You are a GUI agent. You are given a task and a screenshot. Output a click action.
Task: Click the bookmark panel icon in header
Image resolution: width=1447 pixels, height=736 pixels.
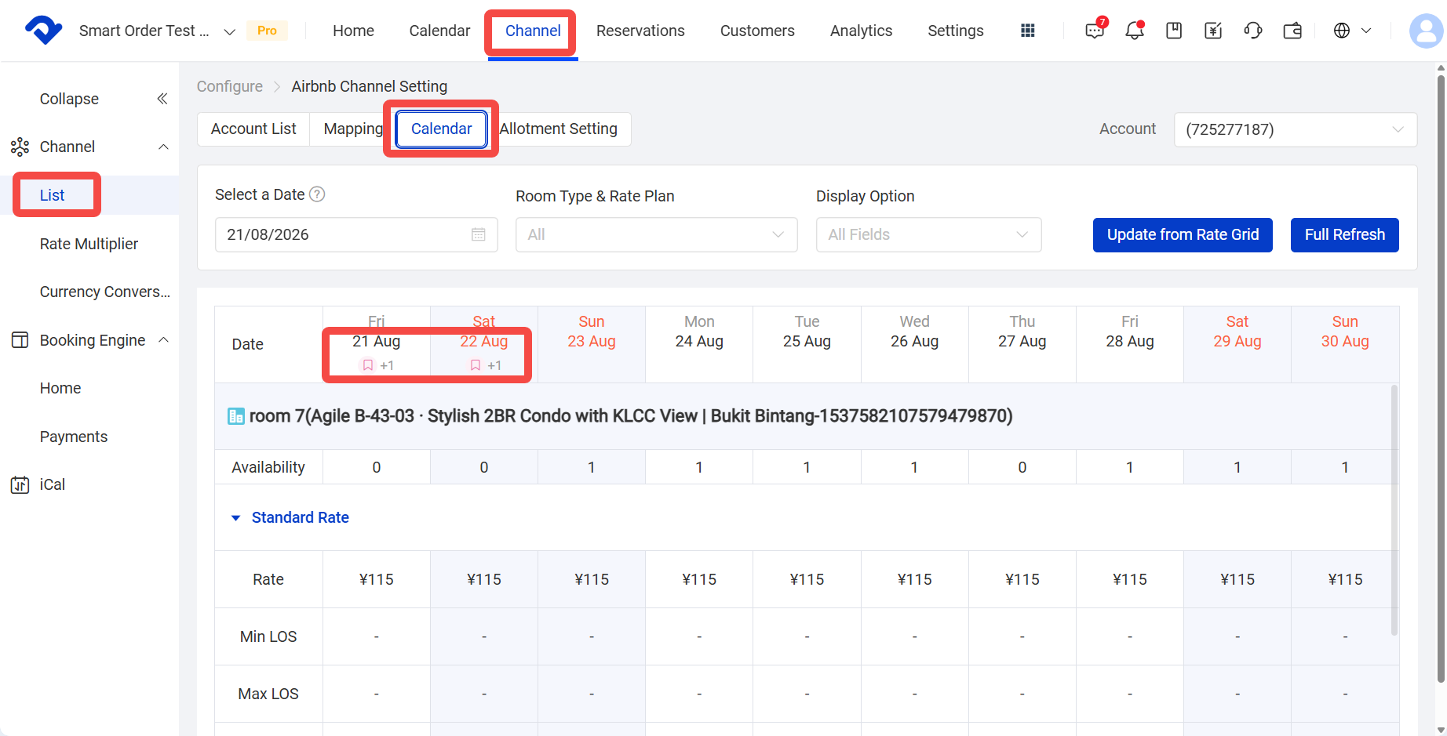tap(1174, 31)
